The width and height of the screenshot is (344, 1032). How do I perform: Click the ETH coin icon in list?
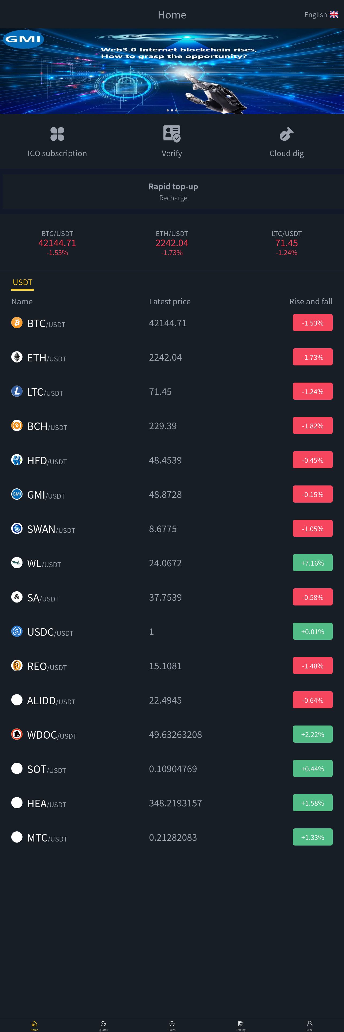tap(17, 357)
